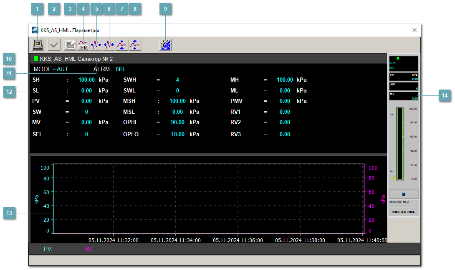Compress the trend vertical scale

(x=122, y=44)
